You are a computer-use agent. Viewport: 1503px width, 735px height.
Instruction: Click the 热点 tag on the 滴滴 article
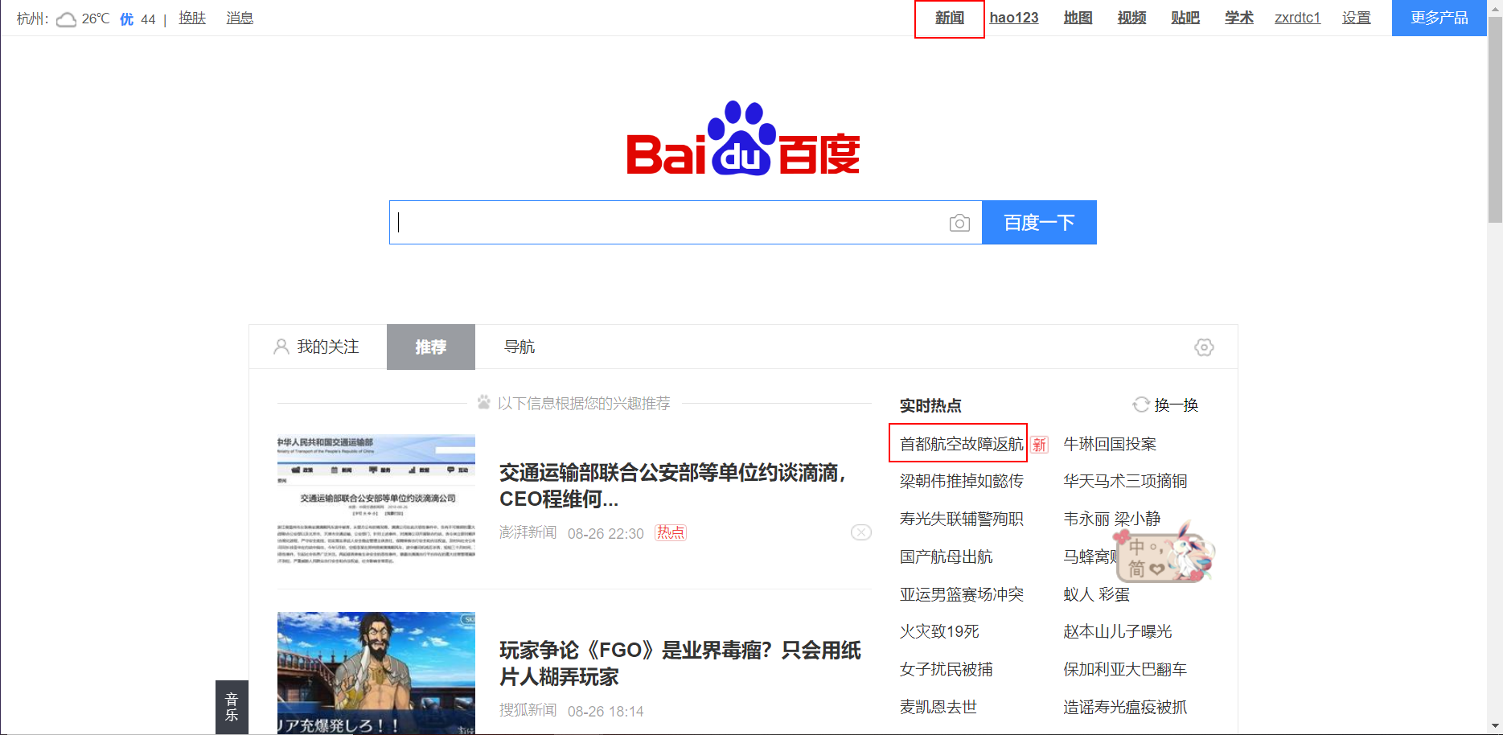(x=671, y=532)
